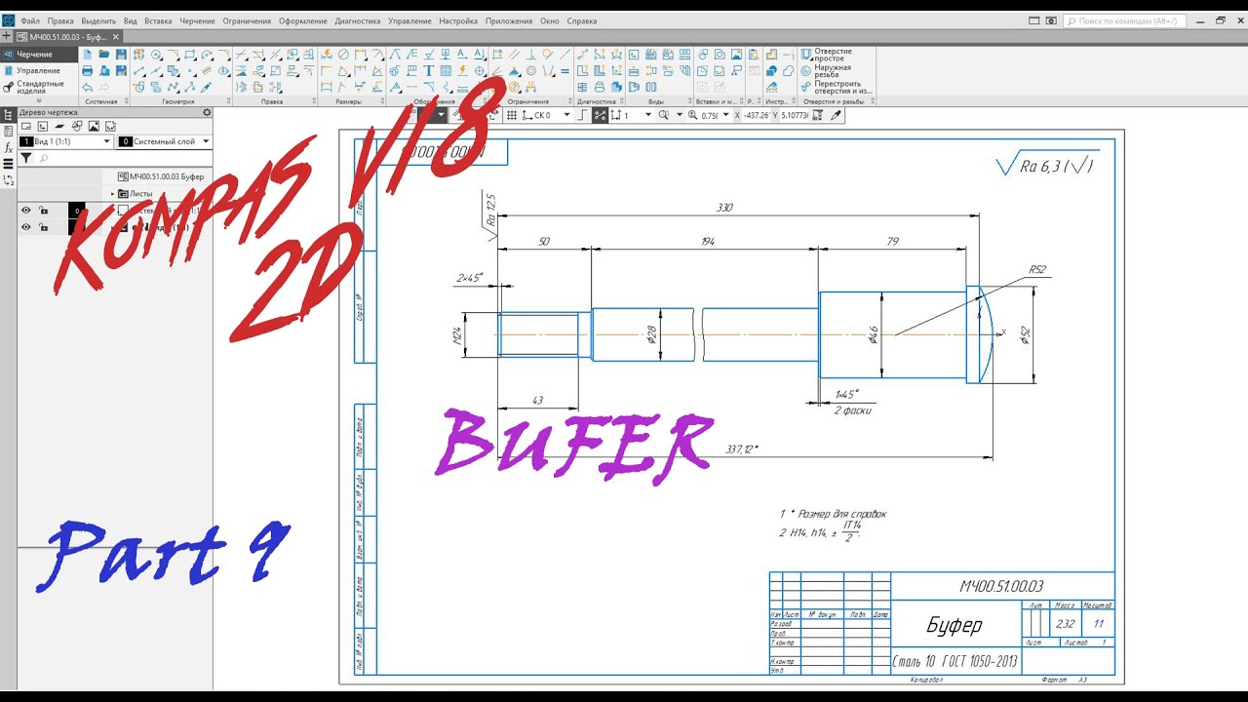Click the filter funnel icon in tree panel

(x=26, y=158)
